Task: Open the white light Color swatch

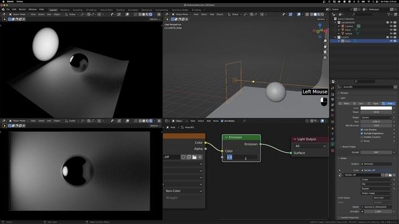Action: coord(376,108)
